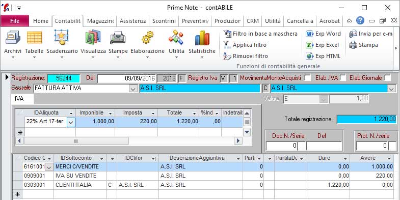400x200 pixels.
Task: Click Invia per e-mail icon
Action: point(353,34)
